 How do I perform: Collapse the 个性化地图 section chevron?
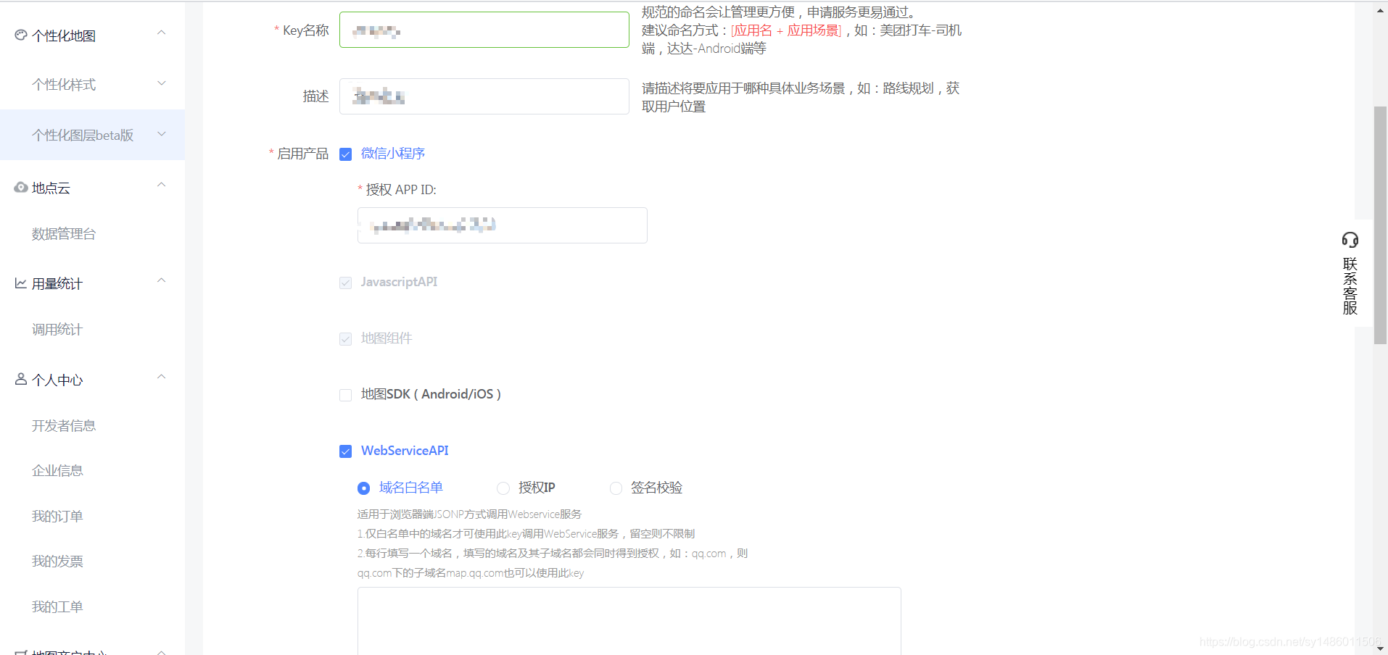tap(161, 32)
